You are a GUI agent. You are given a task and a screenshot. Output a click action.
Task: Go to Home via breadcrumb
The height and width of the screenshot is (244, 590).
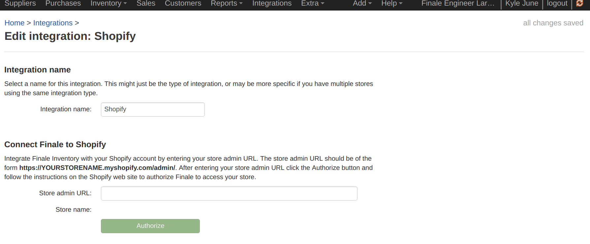pos(15,23)
